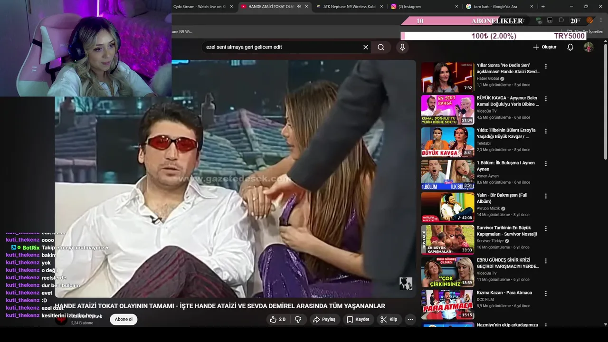Viewport: 608px width, 342px height.
Task: Open options for BÜYÜK KAVGA Ayşenur Balcı video
Action: [x=546, y=99]
